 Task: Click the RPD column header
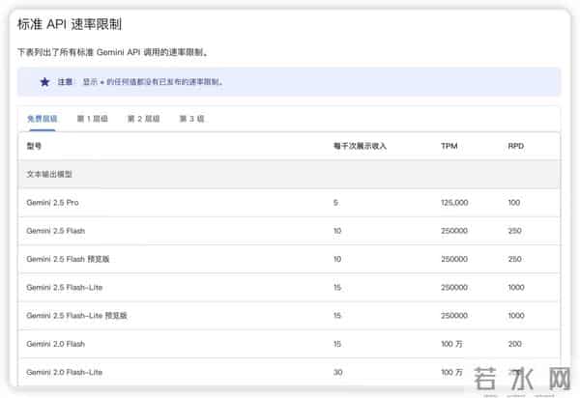click(516, 146)
